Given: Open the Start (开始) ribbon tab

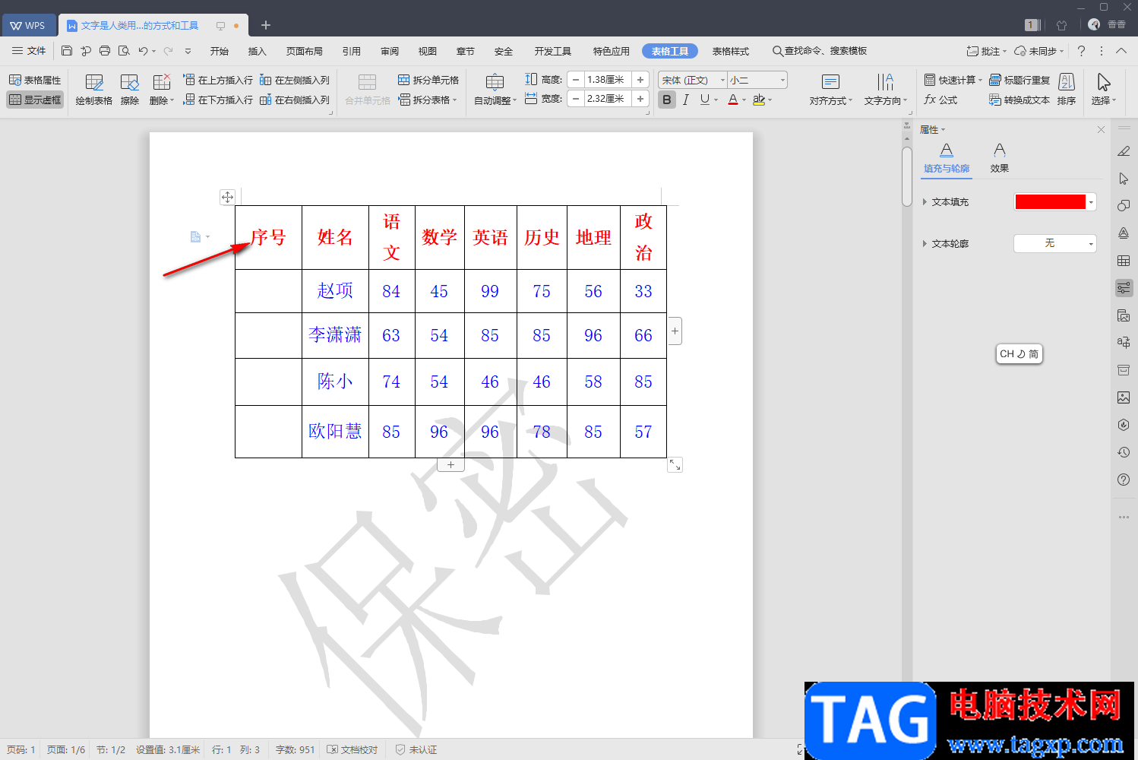Looking at the screenshot, I should (220, 51).
